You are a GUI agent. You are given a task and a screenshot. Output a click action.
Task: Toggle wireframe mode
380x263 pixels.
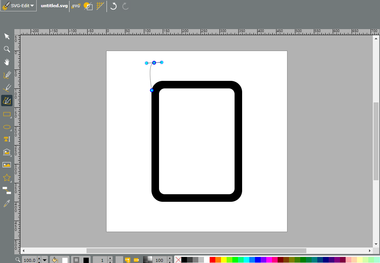tap(88, 6)
